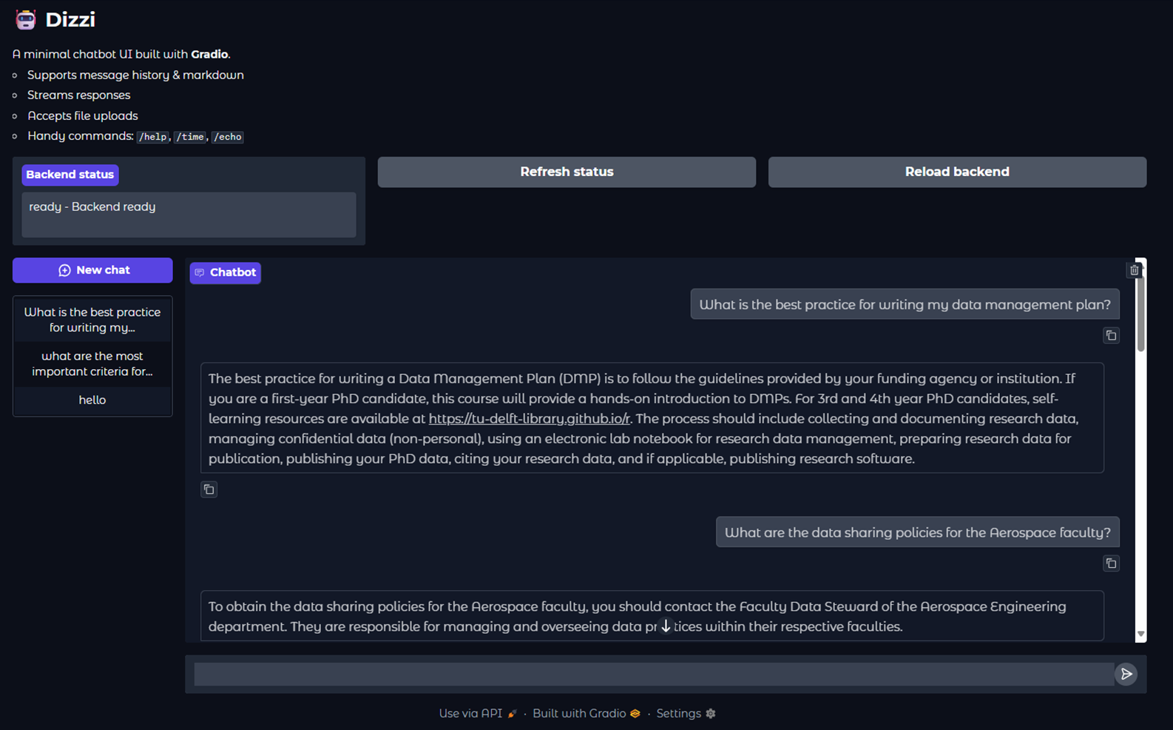Open the 'What is the best practice' conversation
1173x730 pixels.
92,320
